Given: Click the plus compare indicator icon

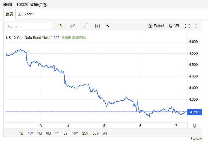Looking at the screenshot, I should (x=97, y=26).
